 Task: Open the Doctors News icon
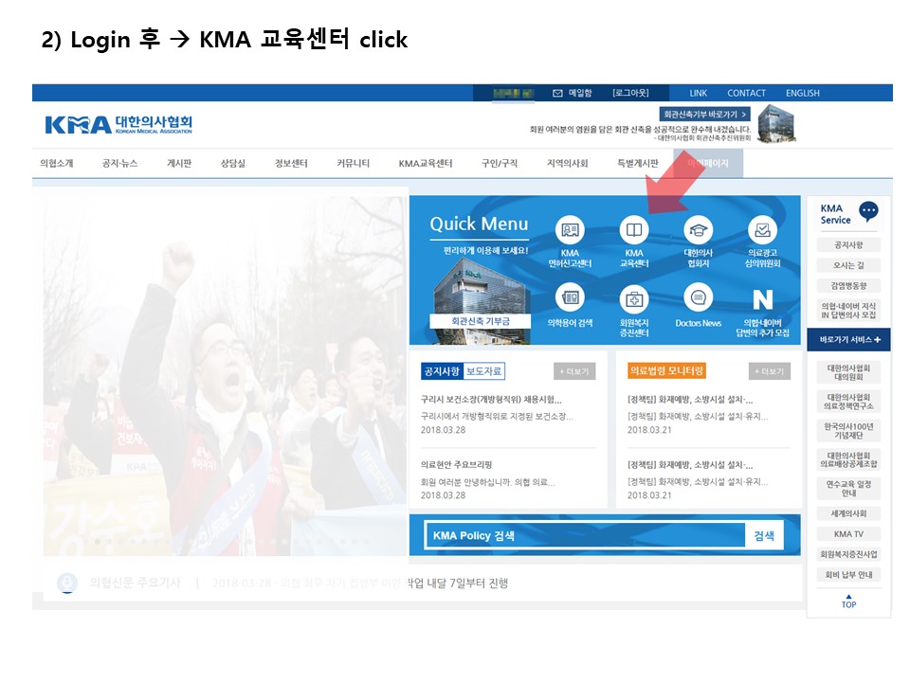(698, 298)
